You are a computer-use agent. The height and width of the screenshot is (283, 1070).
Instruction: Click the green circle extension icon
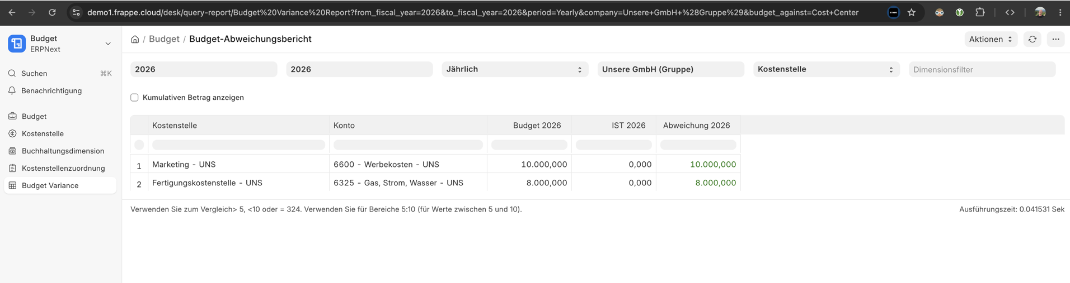point(960,12)
